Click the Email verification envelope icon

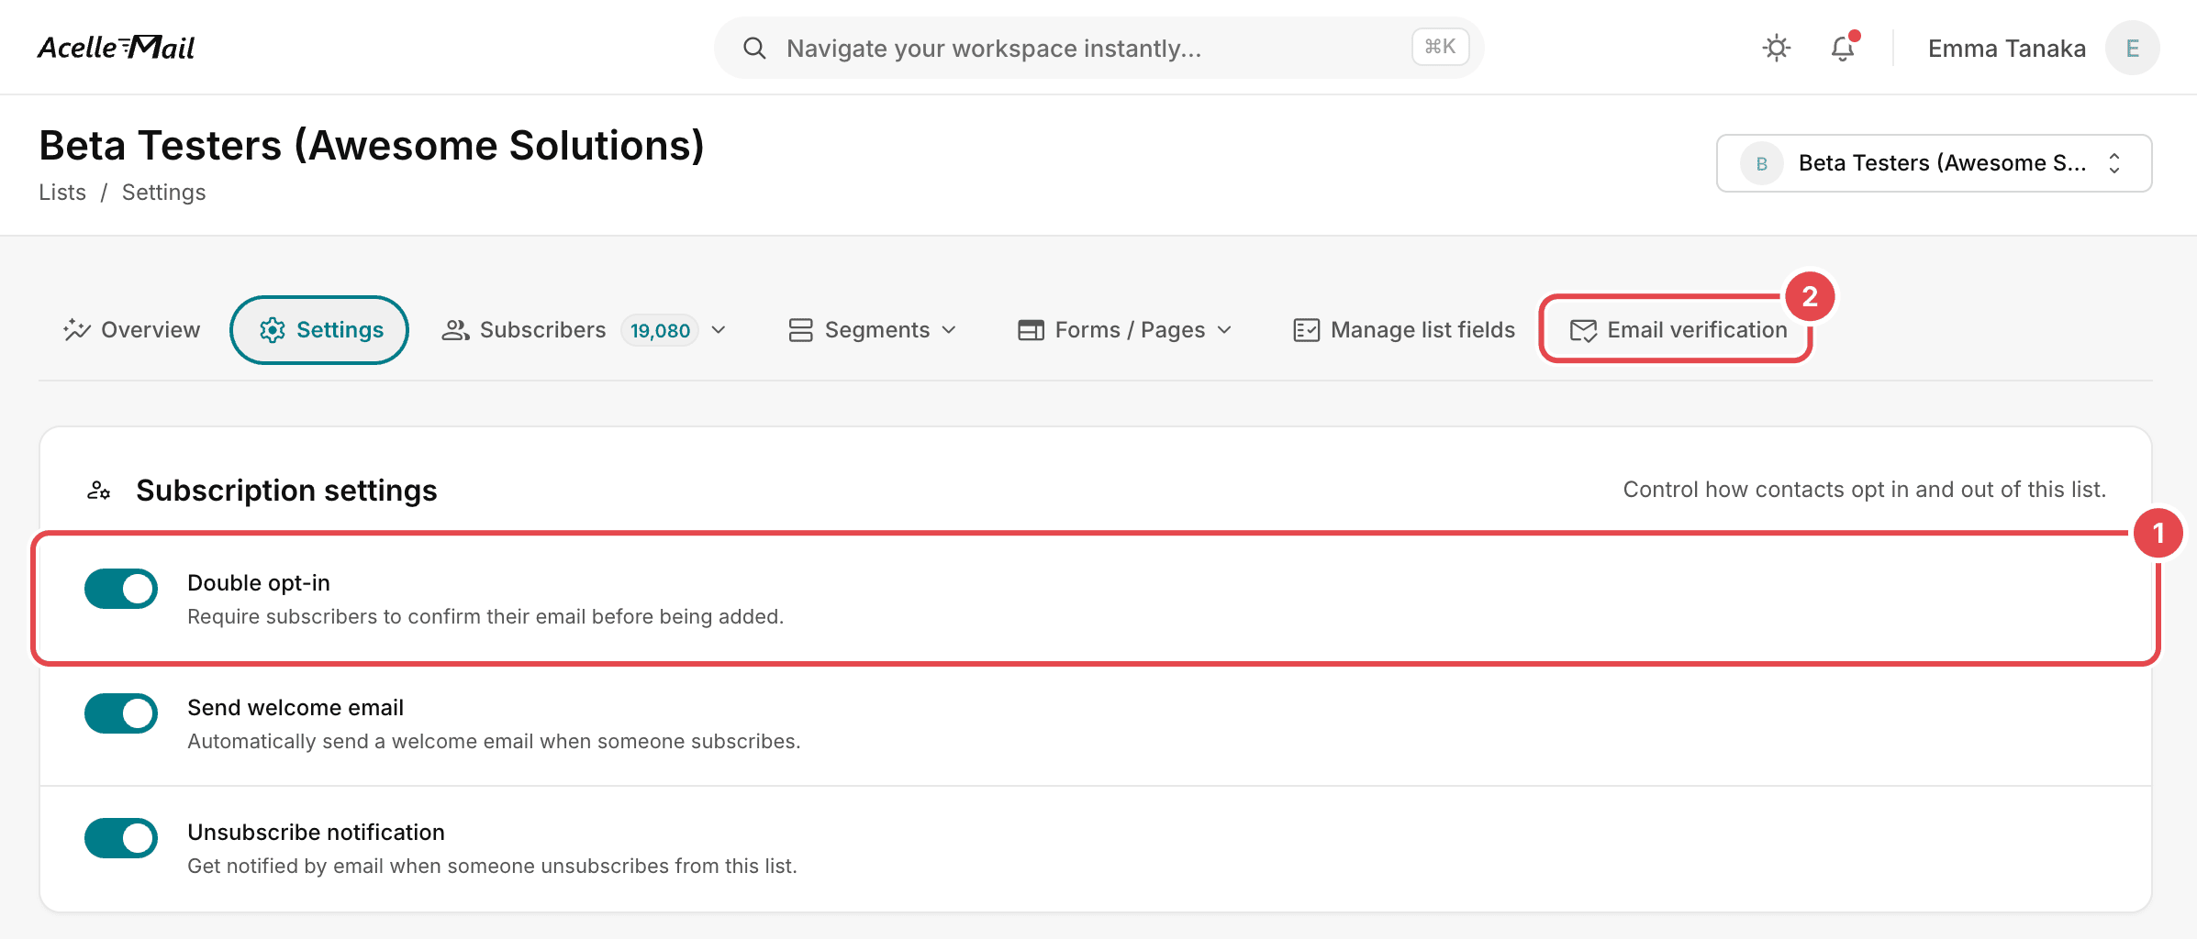coord(1583,330)
